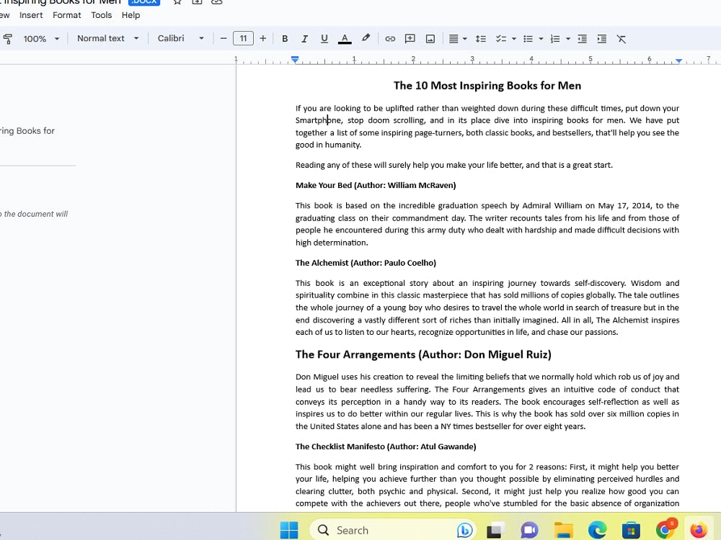Image resolution: width=721 pixels, height=540 pixels.
Task: Click the sentence starting 'Reading any of these'
Action: (454, 166)
